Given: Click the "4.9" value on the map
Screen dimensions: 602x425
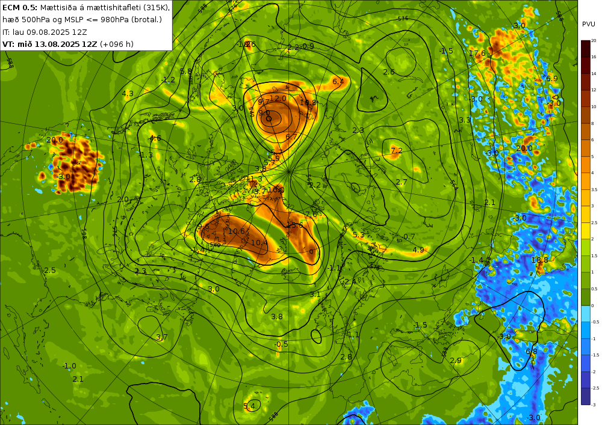Looking at the screenshot, I should tap(418, 250).
